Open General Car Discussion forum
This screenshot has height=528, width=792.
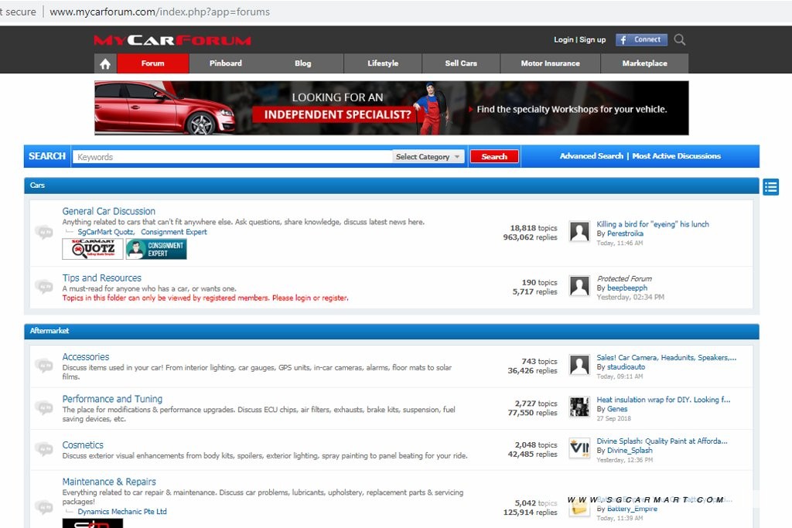108,211
